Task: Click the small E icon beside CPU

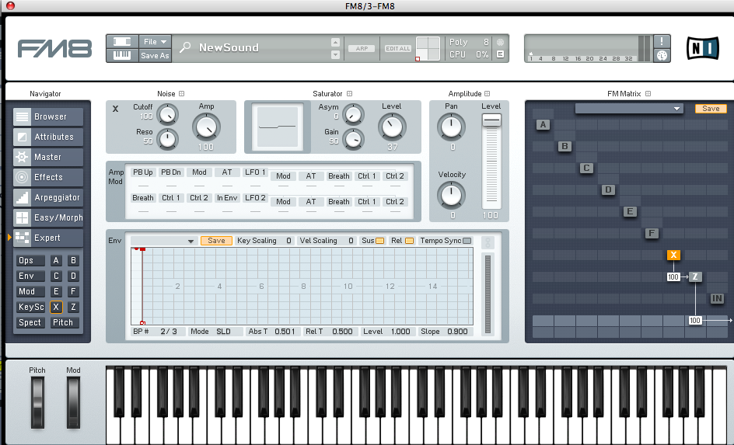Action: pyautogui.click(x=501, y=54)
